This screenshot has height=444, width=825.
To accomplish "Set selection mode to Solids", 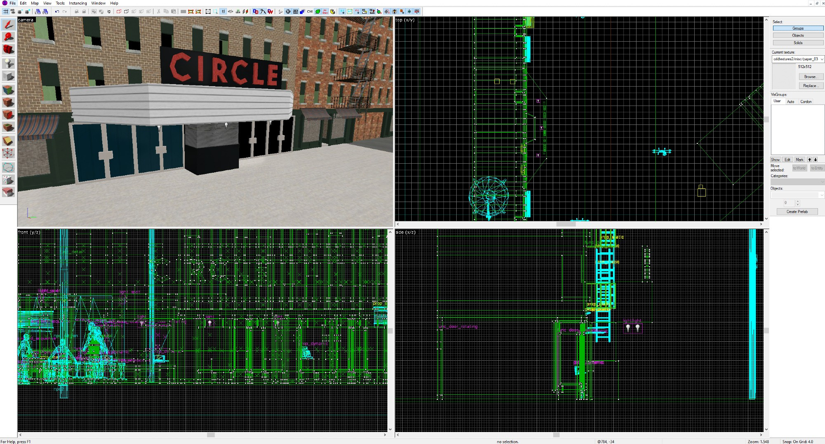I will (x=798, y=43).
